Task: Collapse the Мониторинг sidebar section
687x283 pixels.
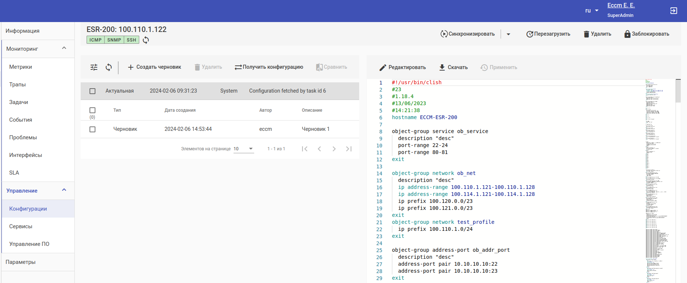Action: [64, 49]
